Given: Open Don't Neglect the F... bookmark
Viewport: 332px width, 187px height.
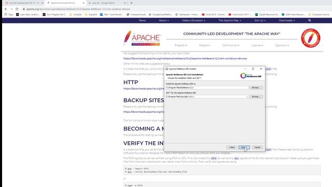Looking at the screenshot, I should click(x=54, y=15).
